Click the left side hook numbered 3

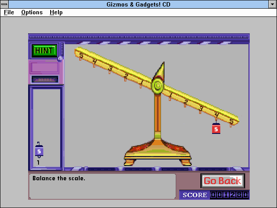pyautogui.click(x=110, y=72)
